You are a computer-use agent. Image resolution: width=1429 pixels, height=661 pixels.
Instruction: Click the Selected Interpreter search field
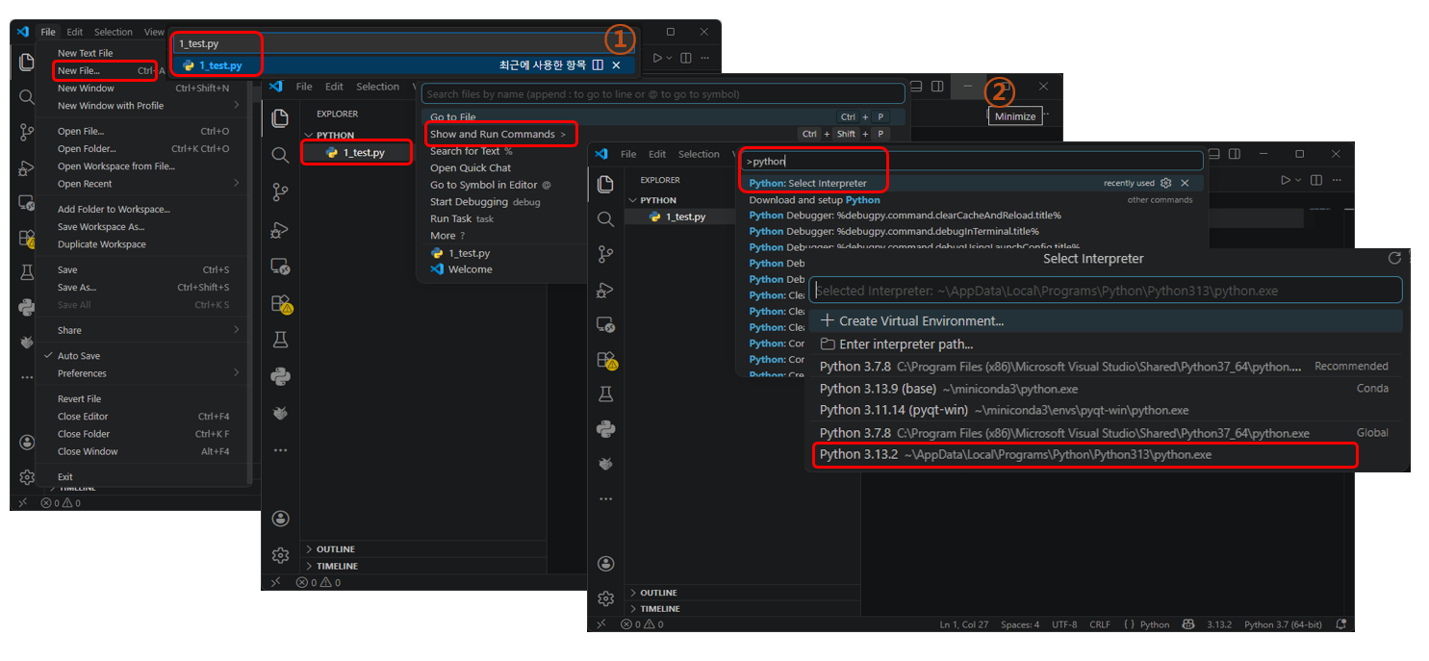pyautogui.click(x=1105, y=291)
